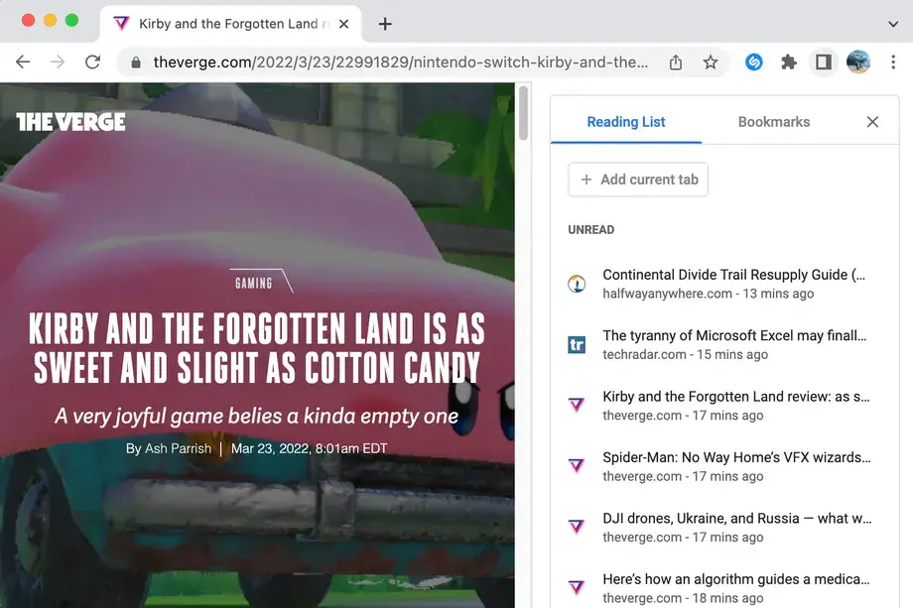Click the share icon in address bar

(676, 62)
